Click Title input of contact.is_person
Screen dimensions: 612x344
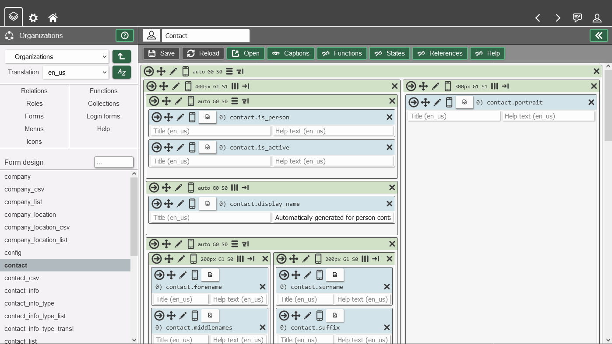(x=211, y=131)
